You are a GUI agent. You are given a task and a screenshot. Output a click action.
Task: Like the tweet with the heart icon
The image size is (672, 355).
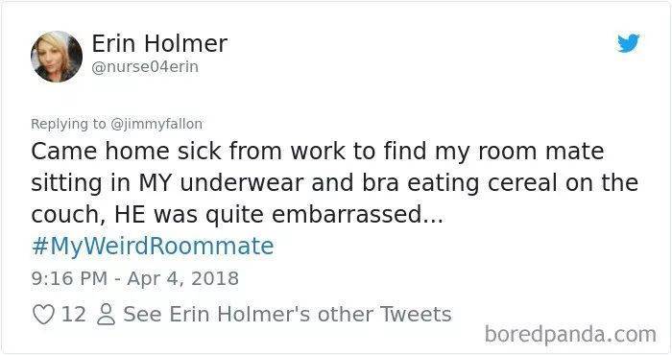click(x=43, y=315)
